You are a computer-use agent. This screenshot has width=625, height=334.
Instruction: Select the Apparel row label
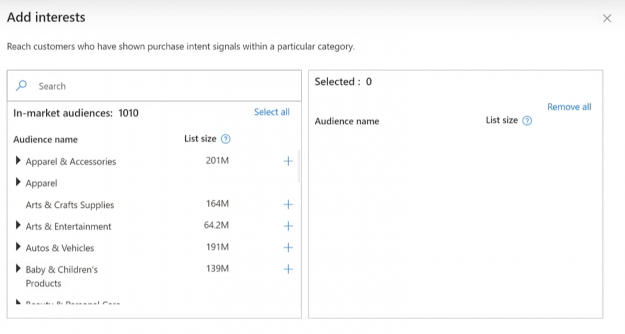pos(42,183)
